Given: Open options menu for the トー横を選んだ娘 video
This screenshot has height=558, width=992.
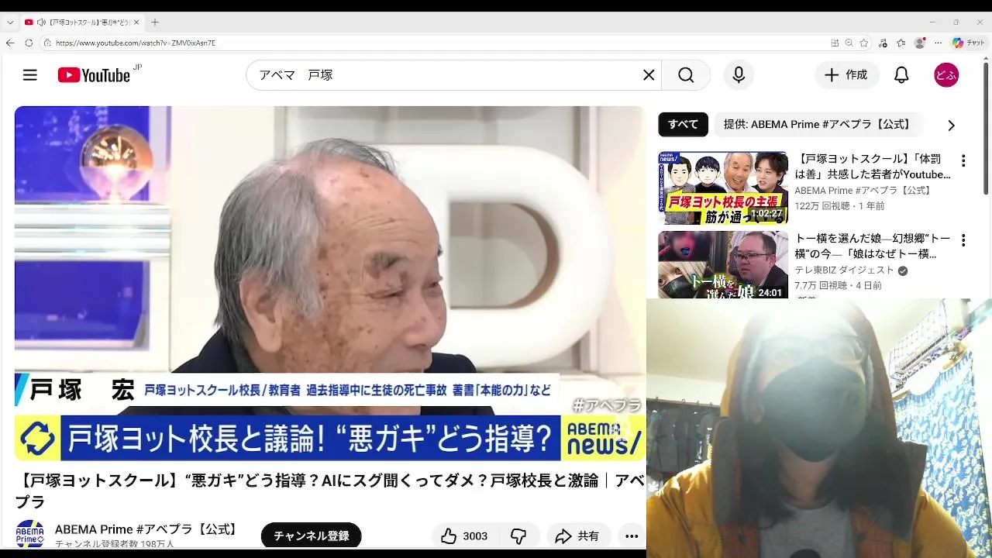Looking at the screenshot, I should pos(963,240).
